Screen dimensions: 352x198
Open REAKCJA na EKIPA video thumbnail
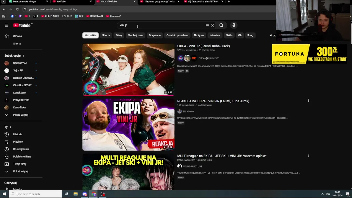point(128,125)
